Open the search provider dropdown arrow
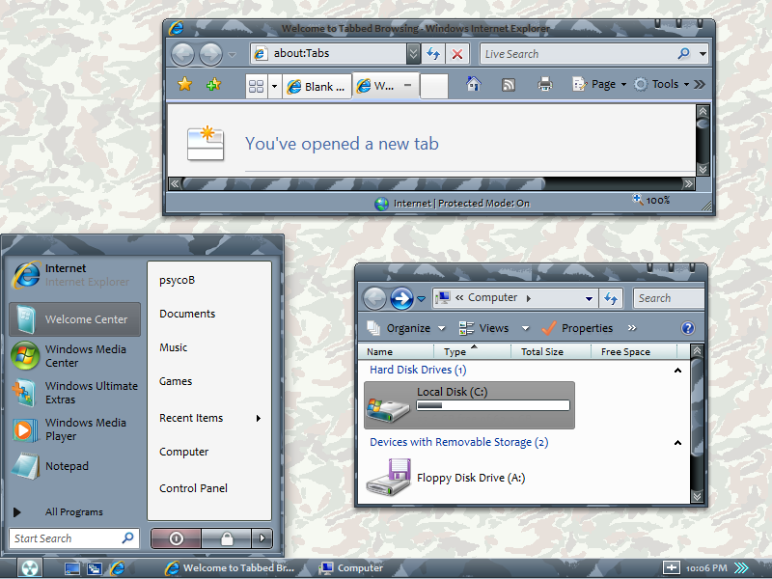This screenshot has height=579, width=772. coord(703,54)
